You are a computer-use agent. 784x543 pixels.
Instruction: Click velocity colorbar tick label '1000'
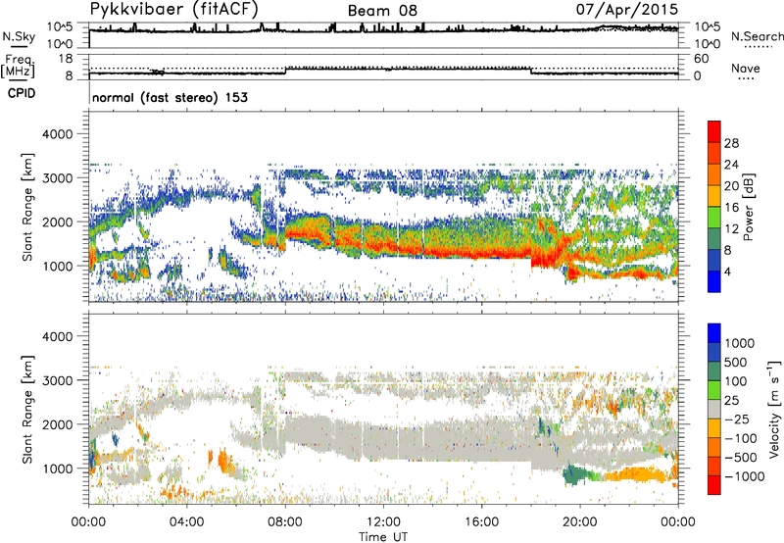[x=740, y=343]
